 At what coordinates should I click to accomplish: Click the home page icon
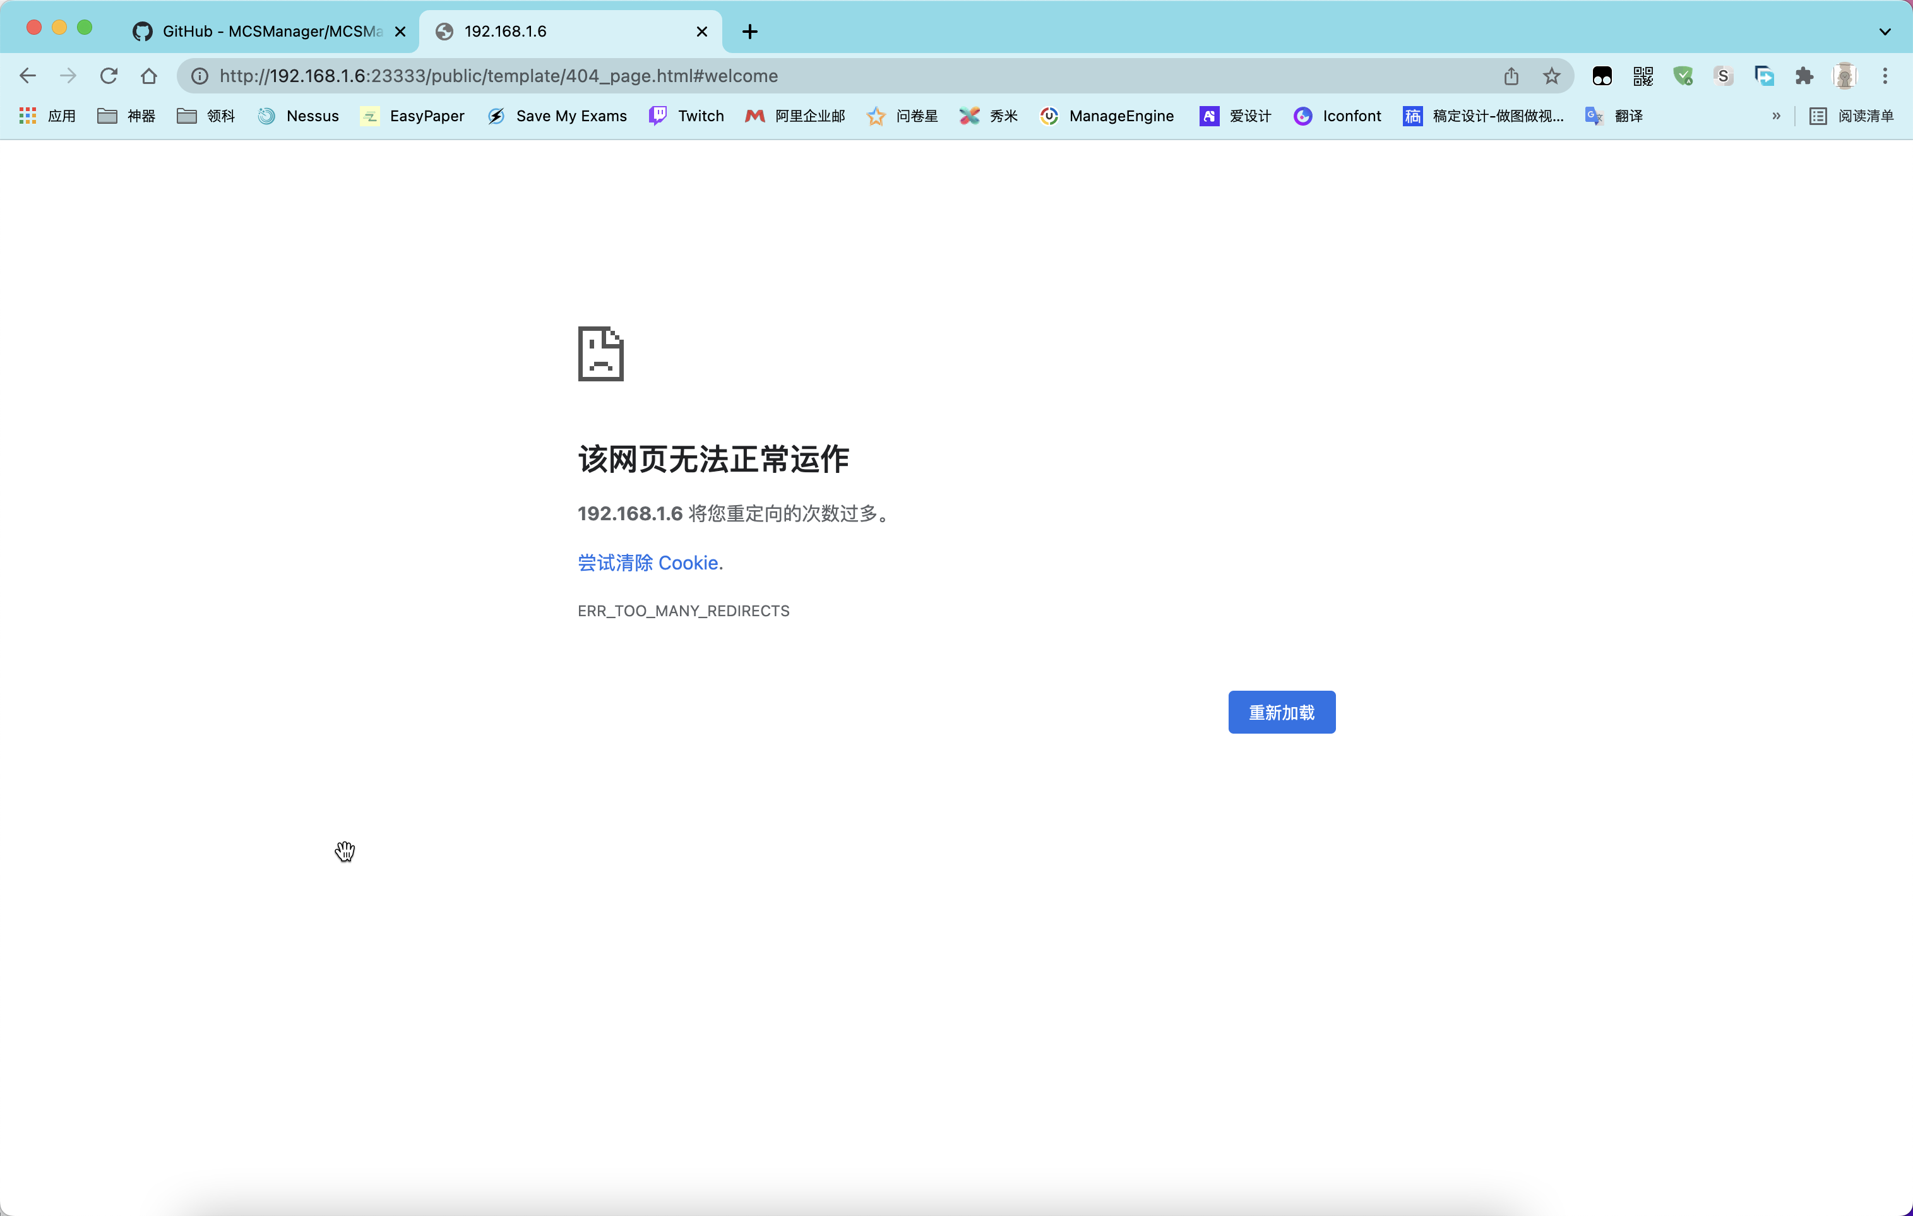click(148, 76)
